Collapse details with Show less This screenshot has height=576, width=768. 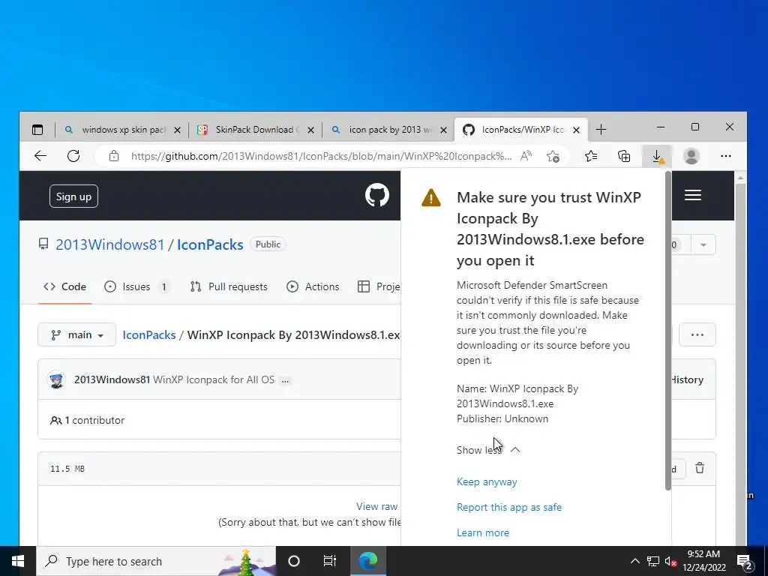pos(488,450)
